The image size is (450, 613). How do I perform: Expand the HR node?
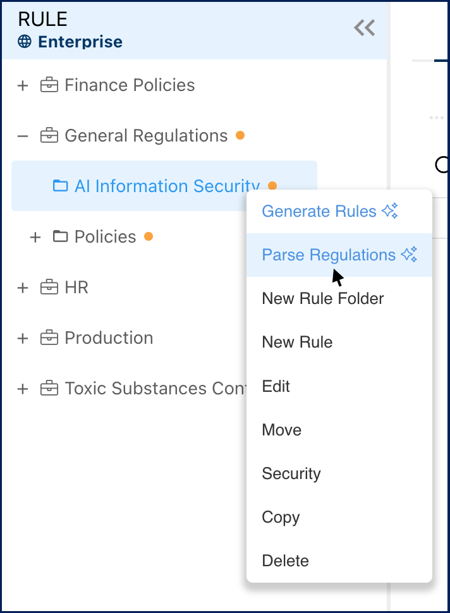point(23,288)
